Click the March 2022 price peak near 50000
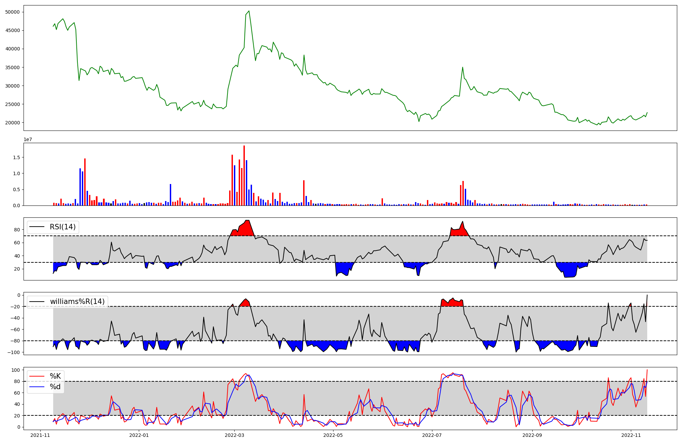The height and width of the screenshot is (443, 682). (249, 11)
